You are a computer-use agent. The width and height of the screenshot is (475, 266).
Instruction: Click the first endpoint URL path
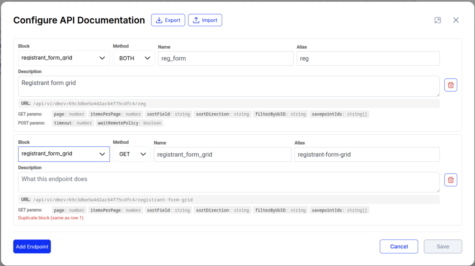point(90,104)
